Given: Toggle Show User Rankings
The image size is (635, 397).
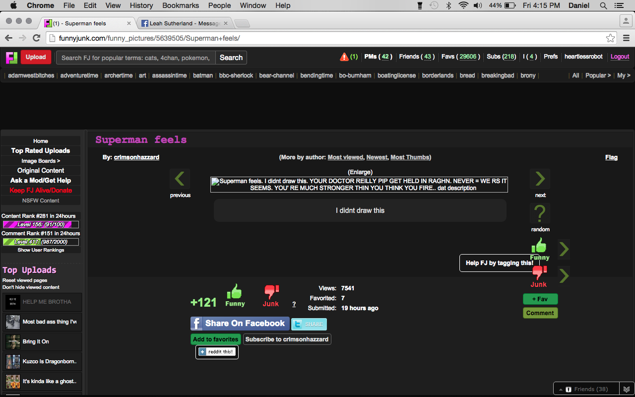Looking at the screenshot, I should (x=41, y=250).
